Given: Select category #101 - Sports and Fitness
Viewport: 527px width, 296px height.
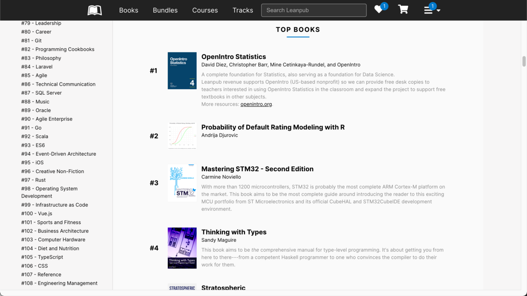Looking at the screenshot, I should click(51, 222).
